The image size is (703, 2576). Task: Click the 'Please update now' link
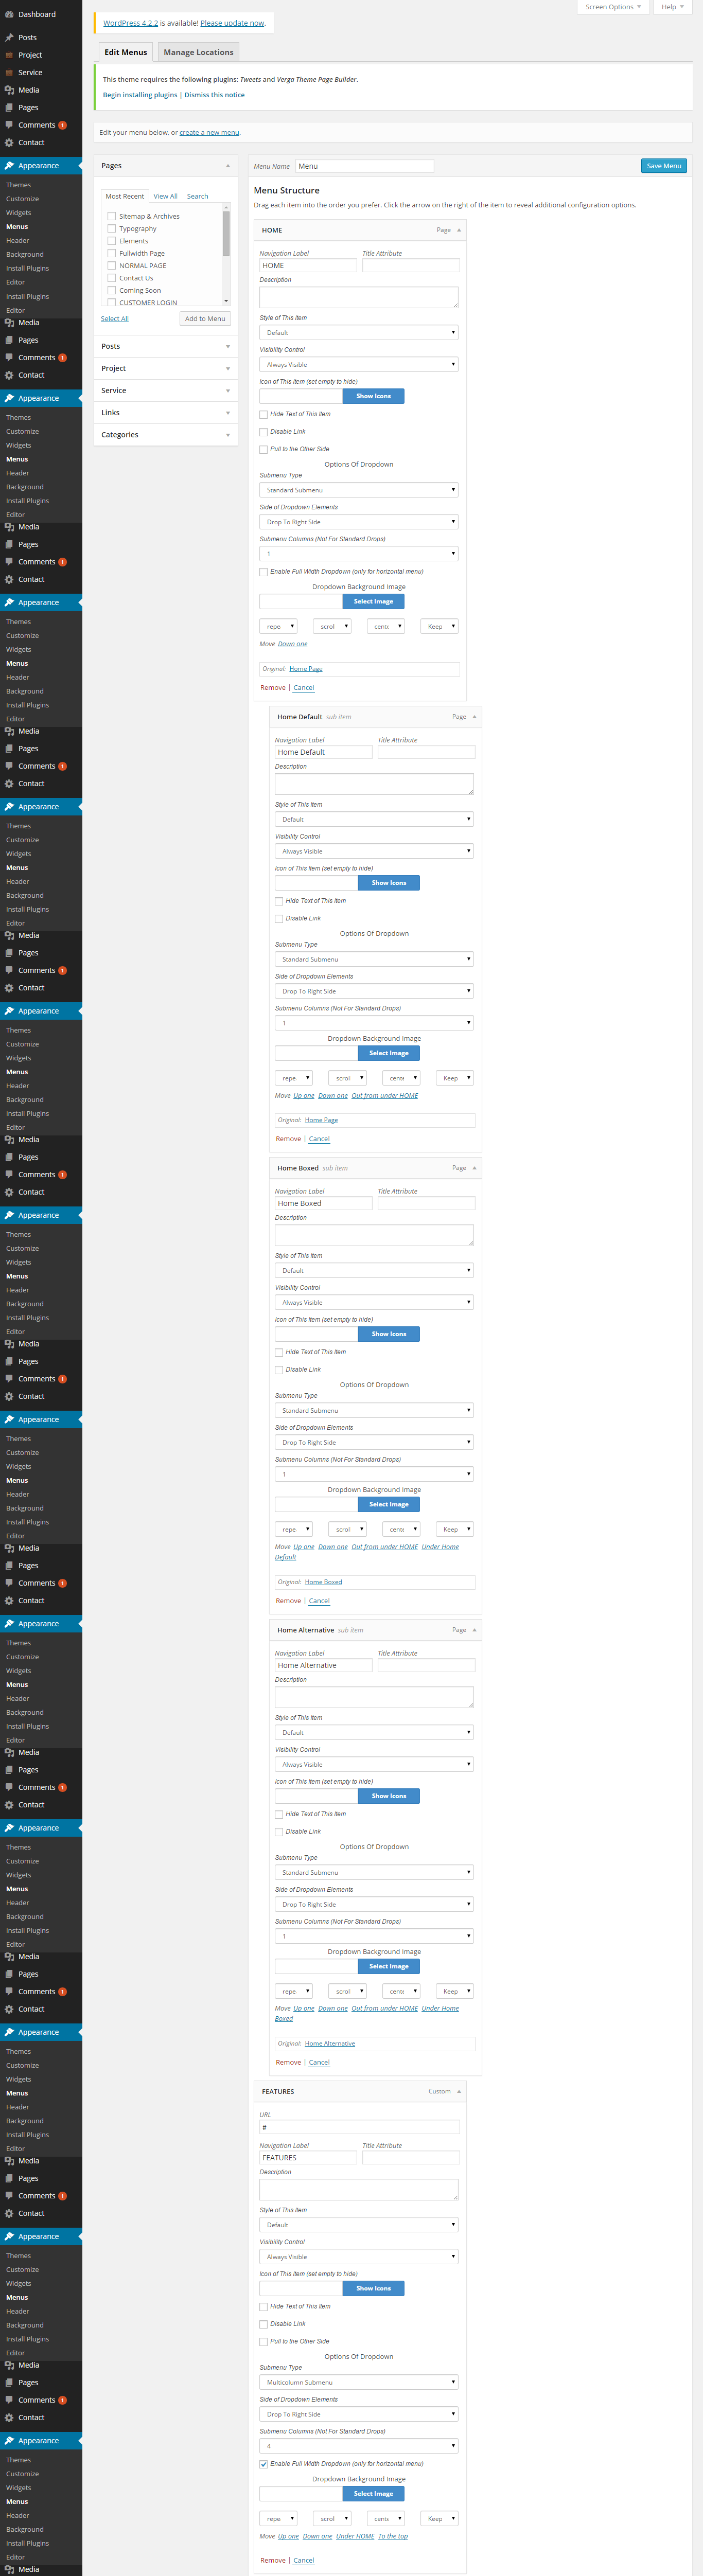click(x=232, y=23)
